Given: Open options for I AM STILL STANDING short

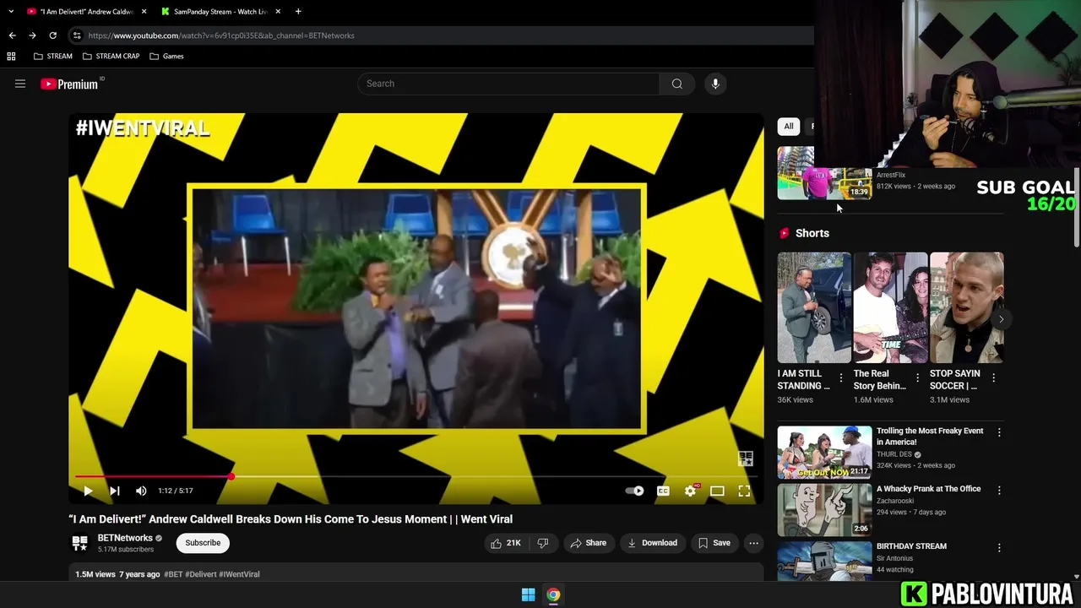Looking at the screenshot, I should pyautogui.click(x=841, y=378).
